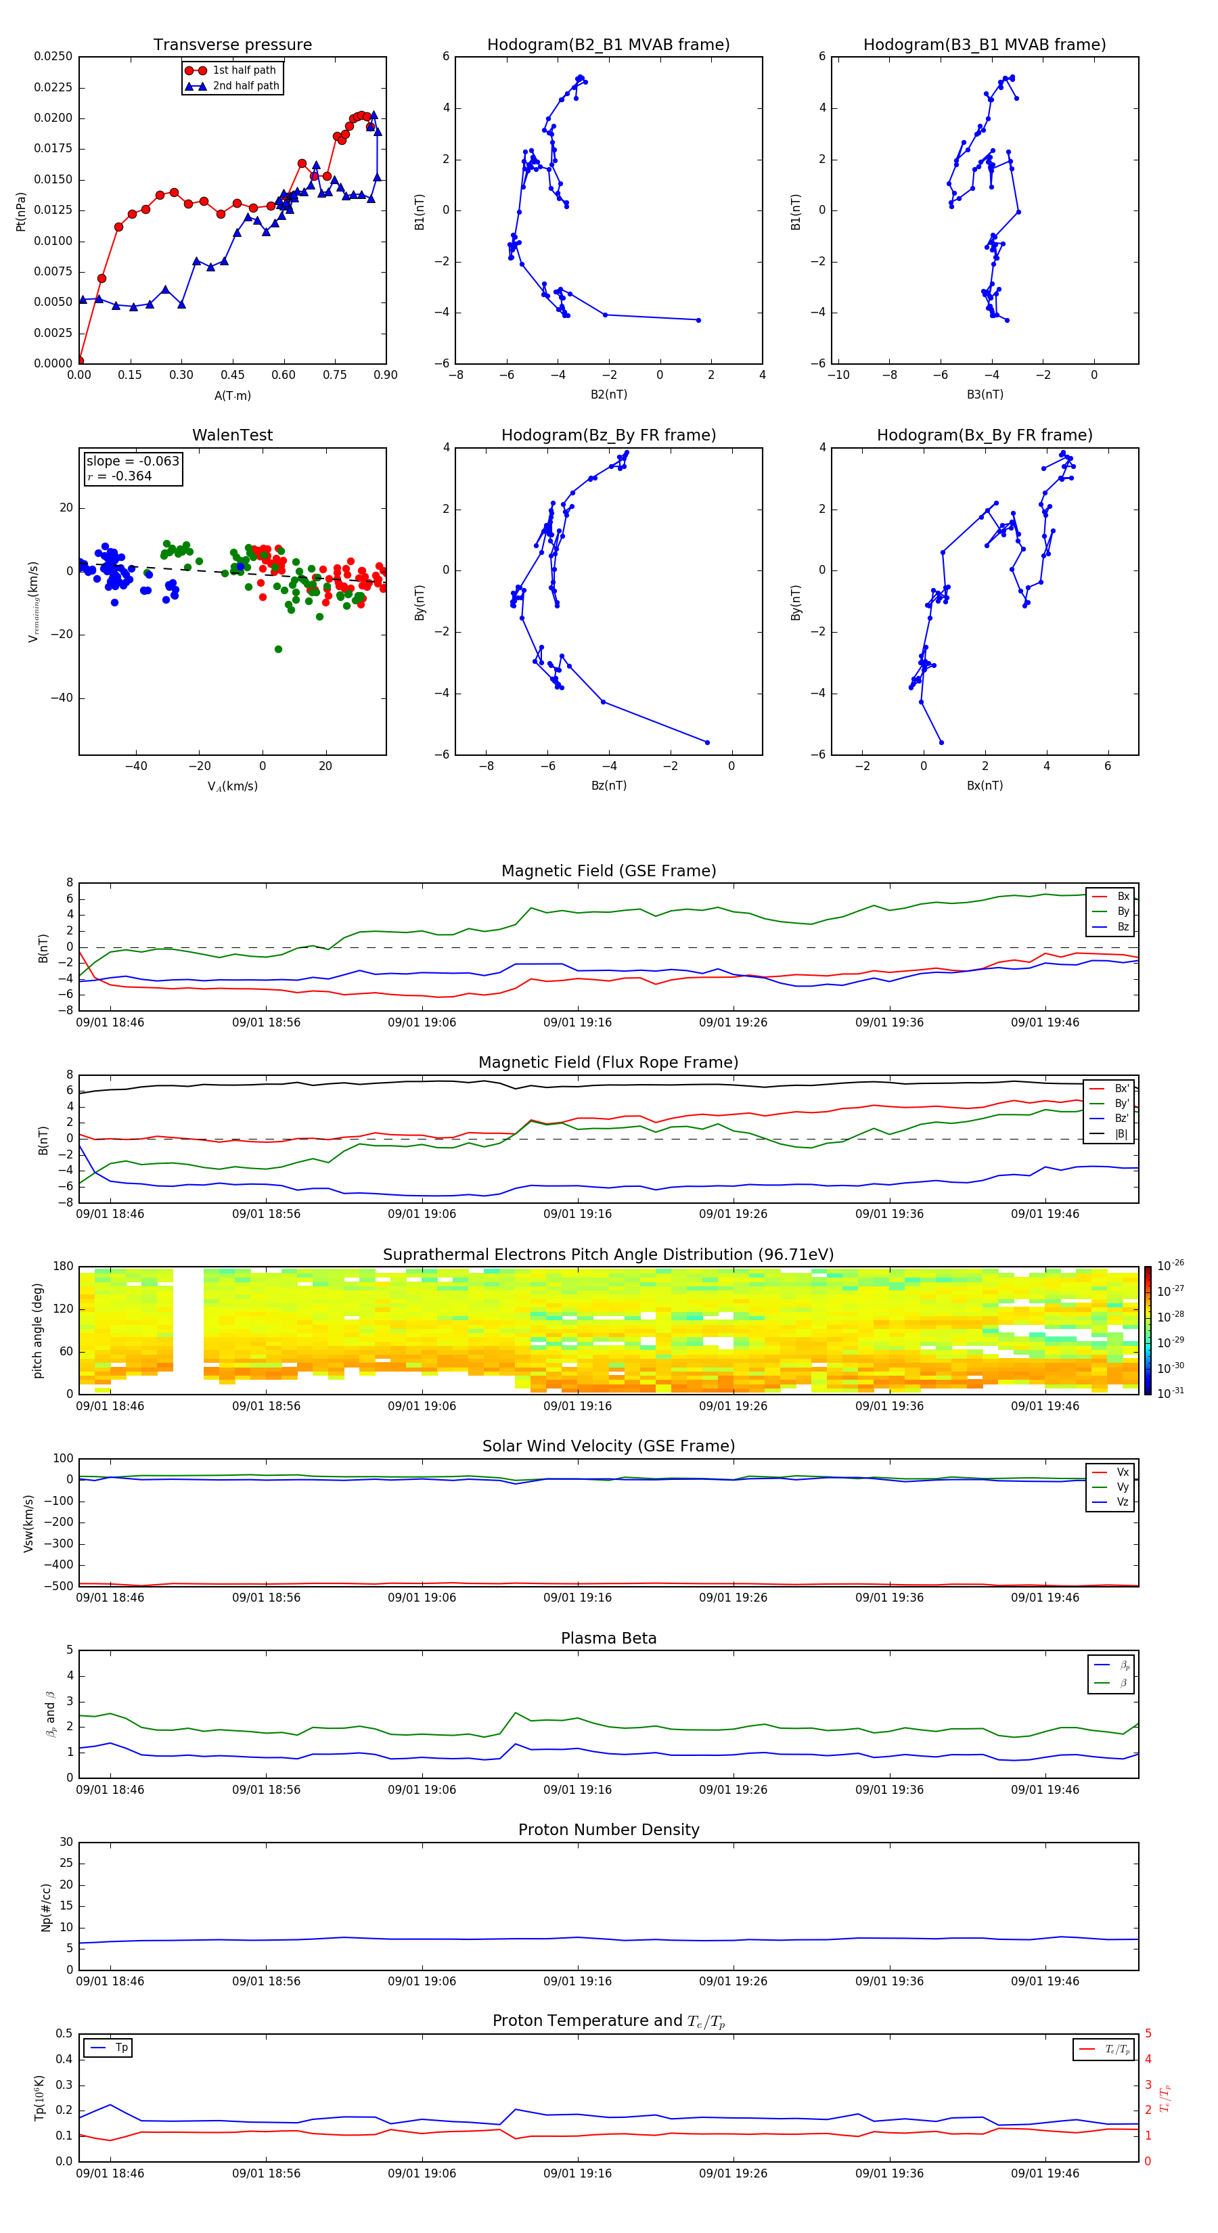Screen dimensions: 1218x2233
Task: Click 'pitch angle (deg)' axis label
Action: coord(37,1330)
